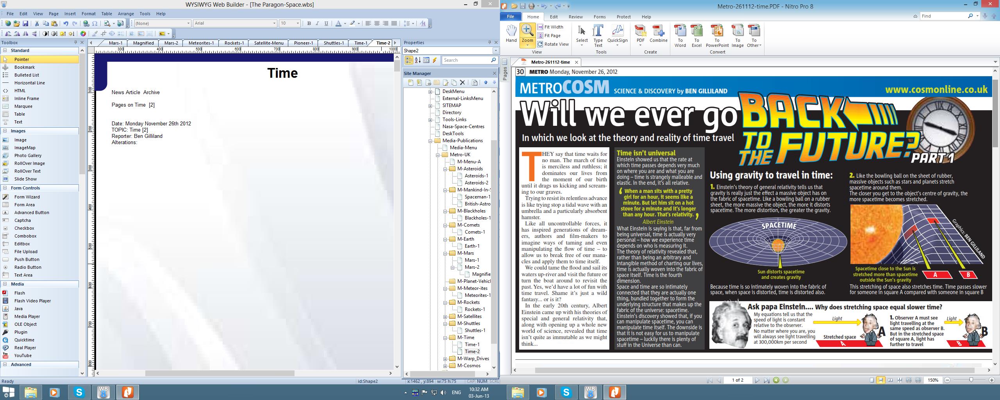1000x400 pixels.
Task: Center-align text in Web Builder toolbar
Action: (377, 23)
